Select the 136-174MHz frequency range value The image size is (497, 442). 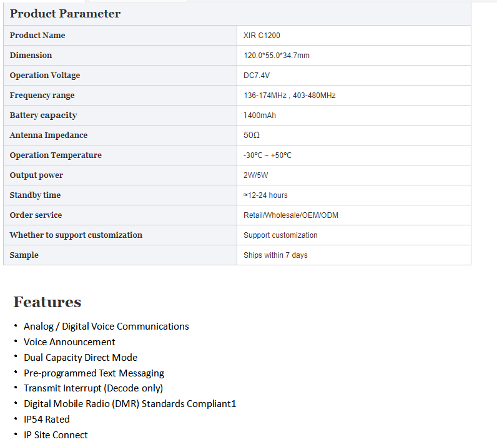(x=290, y=96)
